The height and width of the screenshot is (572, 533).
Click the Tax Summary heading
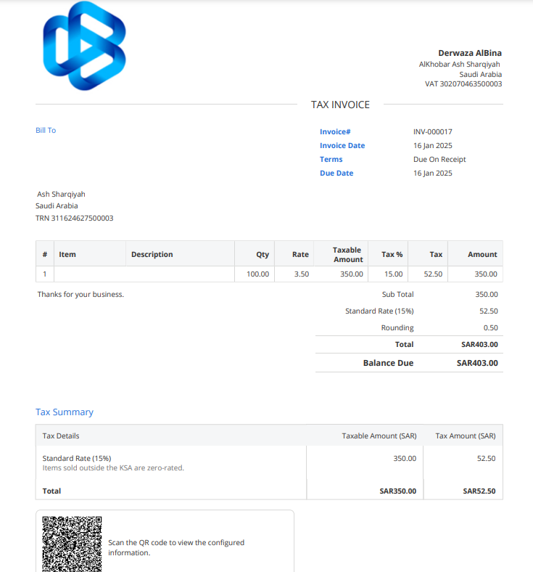point(65,412)
